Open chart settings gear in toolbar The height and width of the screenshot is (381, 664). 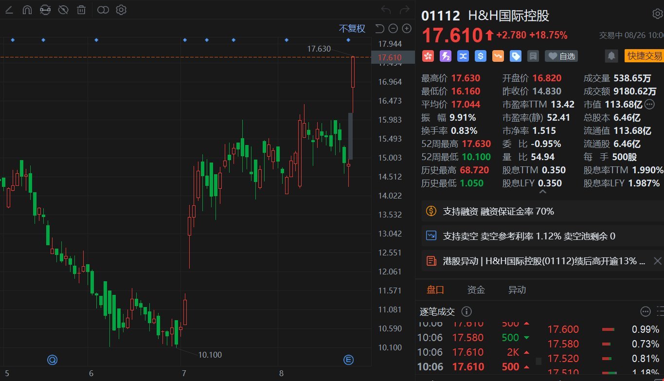tap(121, 10)
